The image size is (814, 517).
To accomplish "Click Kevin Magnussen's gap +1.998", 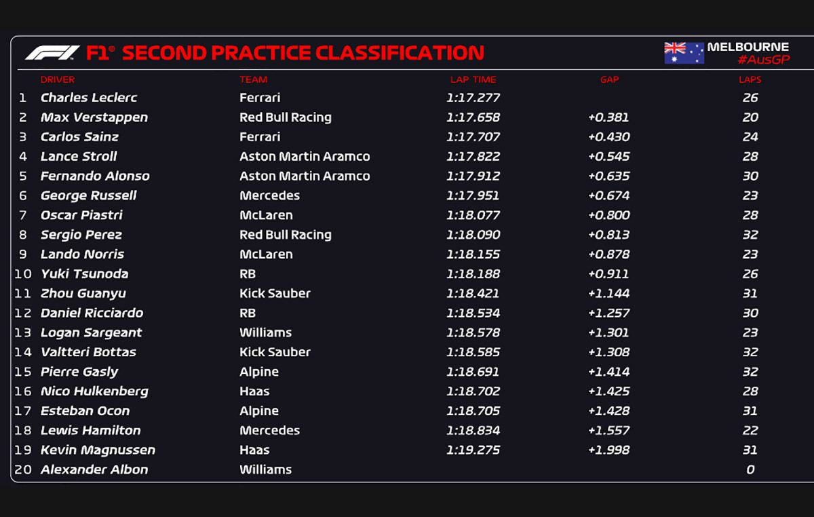I will (608, 451).
